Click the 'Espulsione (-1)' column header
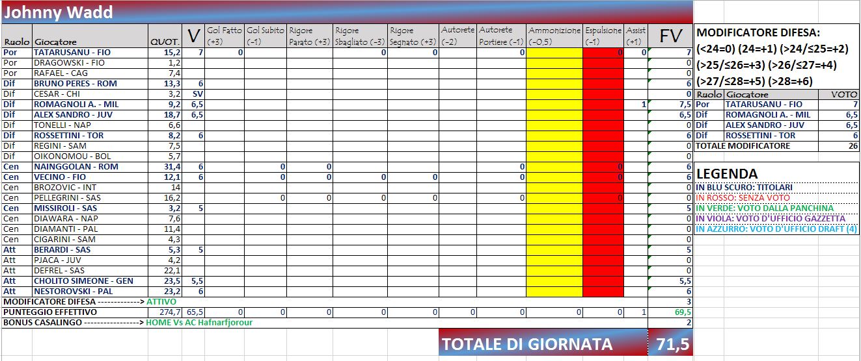The width and height of the screenshot is (861, 361). click(x=603, y=36)
